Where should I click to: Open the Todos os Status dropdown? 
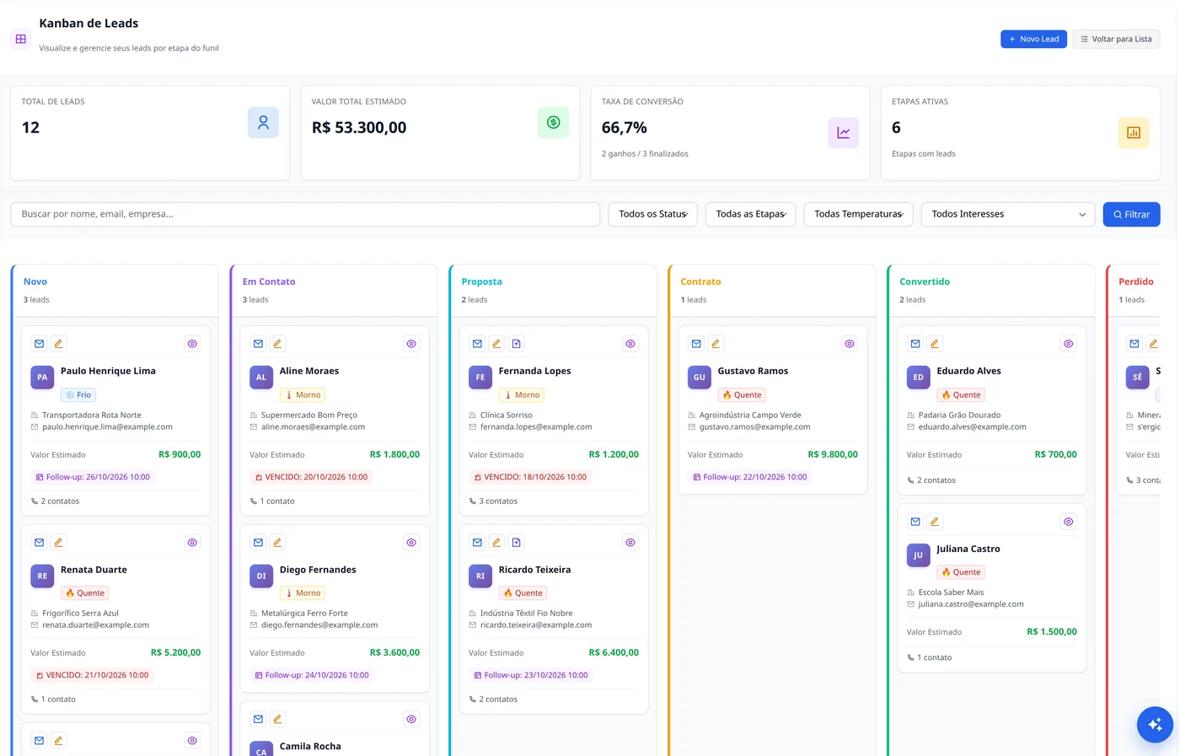(x=652, y=214)
